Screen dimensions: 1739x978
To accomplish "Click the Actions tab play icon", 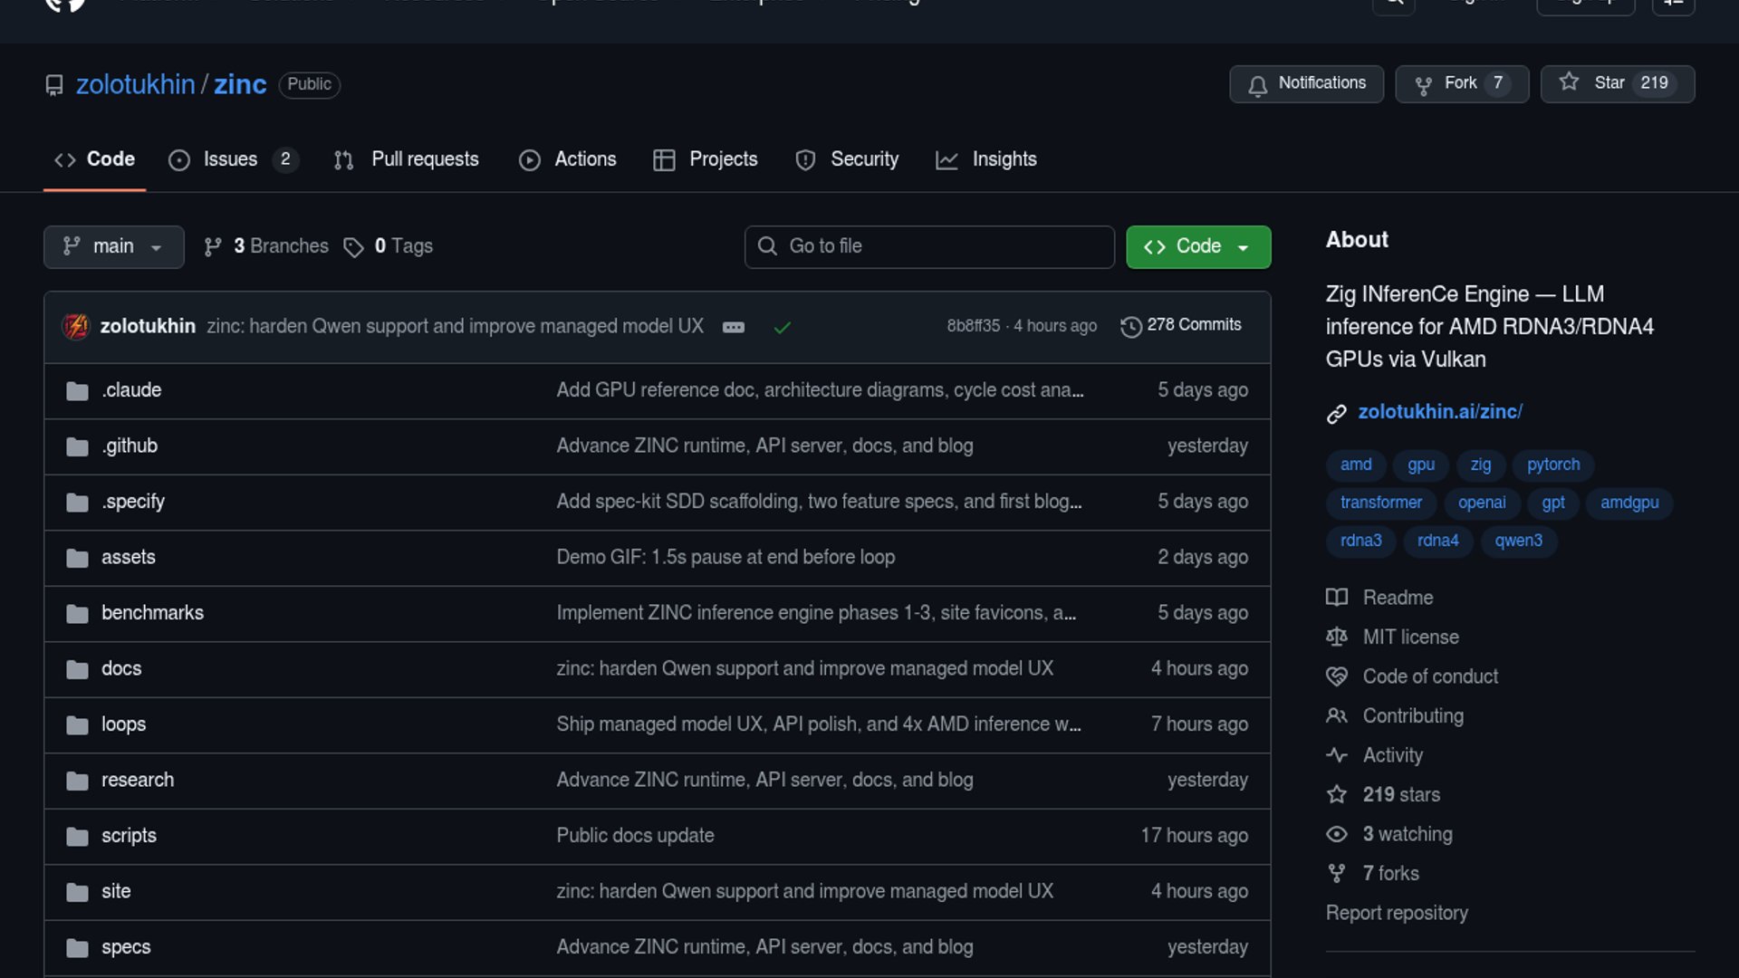I will click(x=530, y=160).
